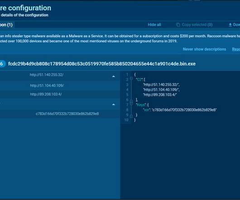Click "http://51.140.255.32/" line in JSON view

point(161,85)
